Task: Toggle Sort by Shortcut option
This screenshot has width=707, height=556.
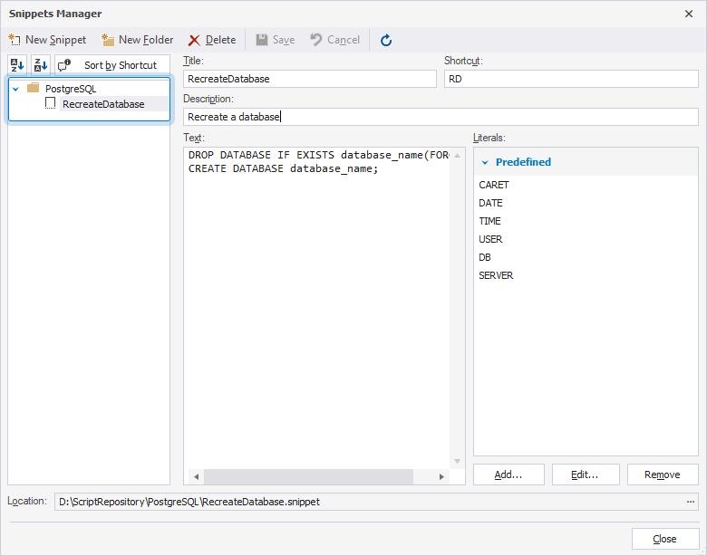Action: coord(112,65)
